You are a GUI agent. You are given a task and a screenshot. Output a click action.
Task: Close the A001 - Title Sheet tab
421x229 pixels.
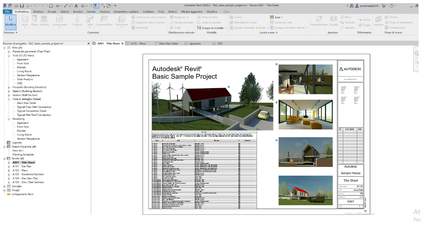122,44
